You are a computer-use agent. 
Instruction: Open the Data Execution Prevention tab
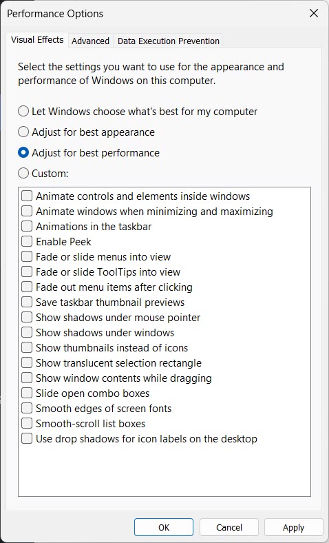169,41
